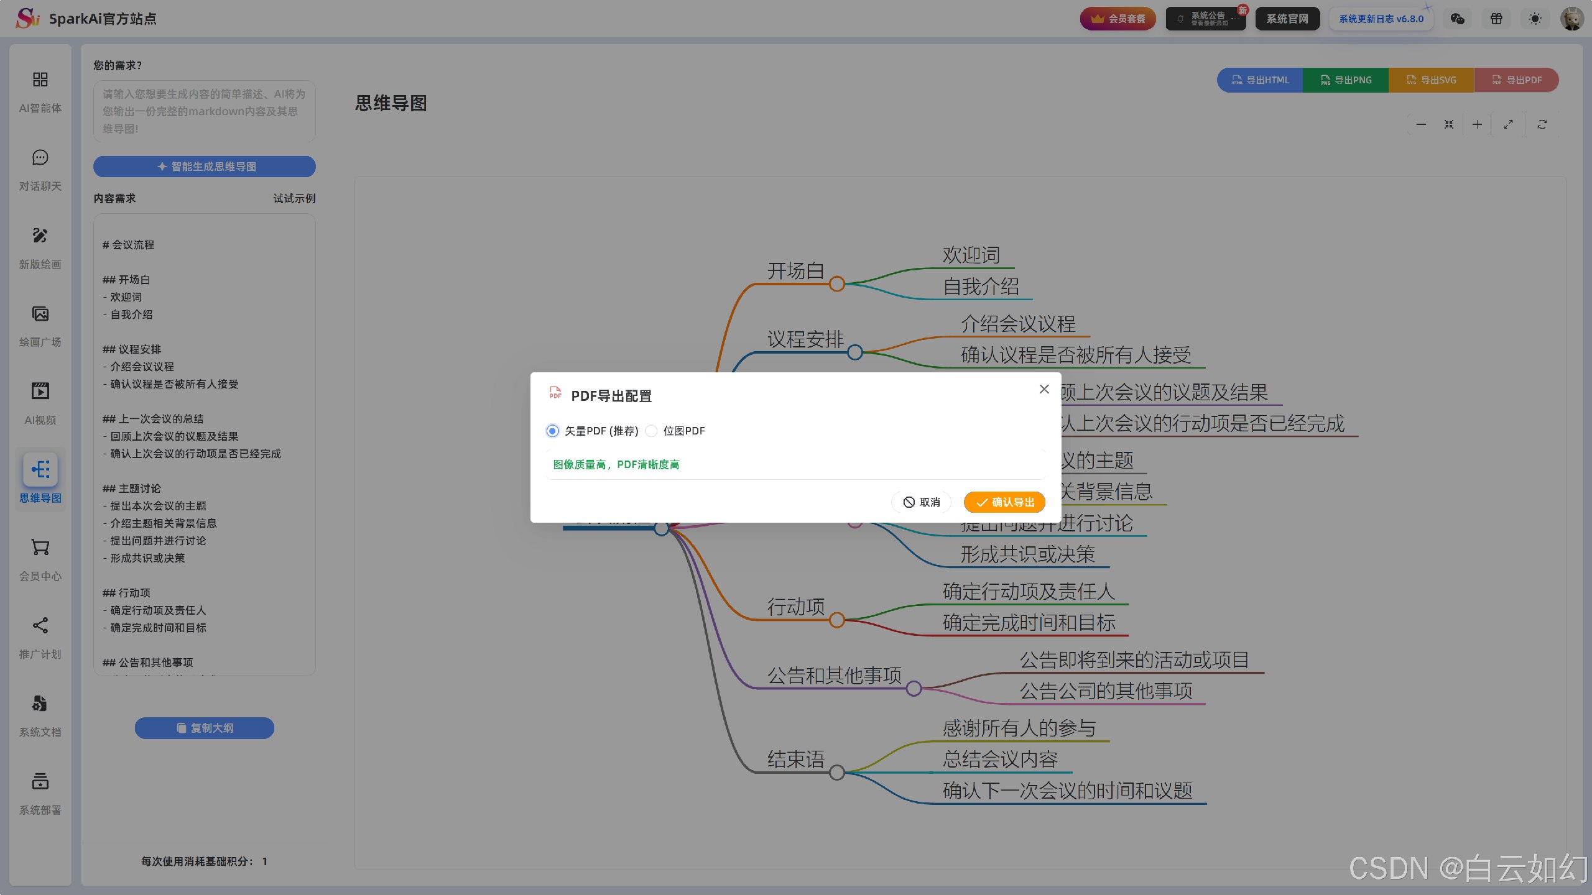Collapse the 开场白 node circle
This screenshot has width=1592, height=895.
[837, 284]
